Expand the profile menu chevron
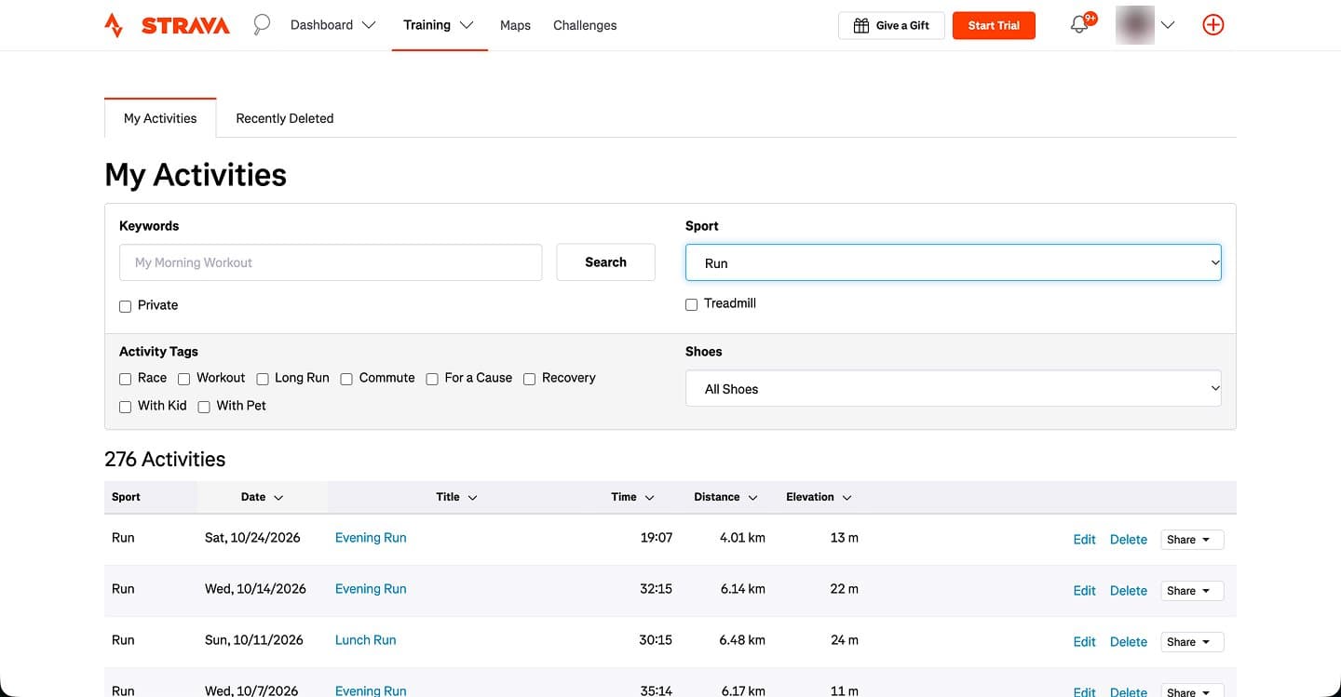The image size is (1341, 697). tap(1168, 25)
